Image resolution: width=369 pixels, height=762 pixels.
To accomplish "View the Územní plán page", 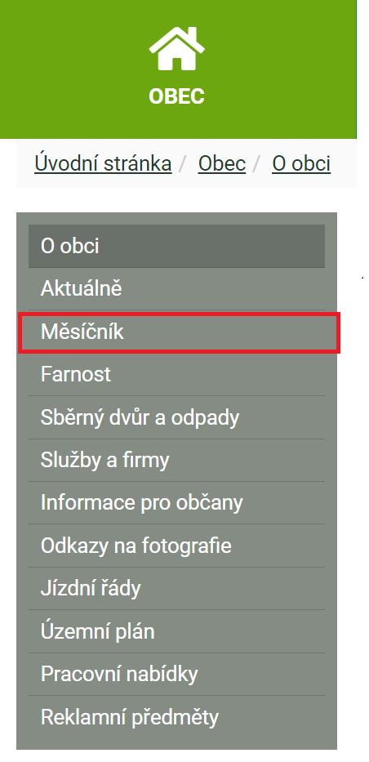I will [176, 632].
